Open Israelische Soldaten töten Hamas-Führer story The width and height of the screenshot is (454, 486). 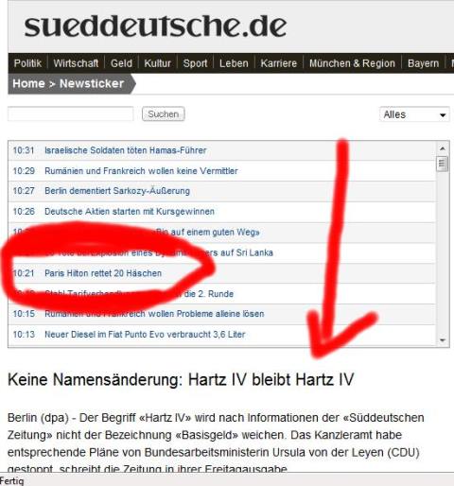click(126, 150)
